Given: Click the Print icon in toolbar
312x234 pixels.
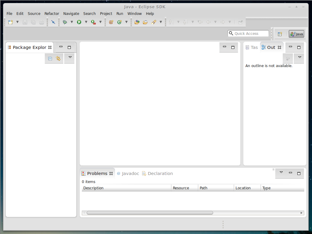Looking at the screenshot, I should point(42,22).
